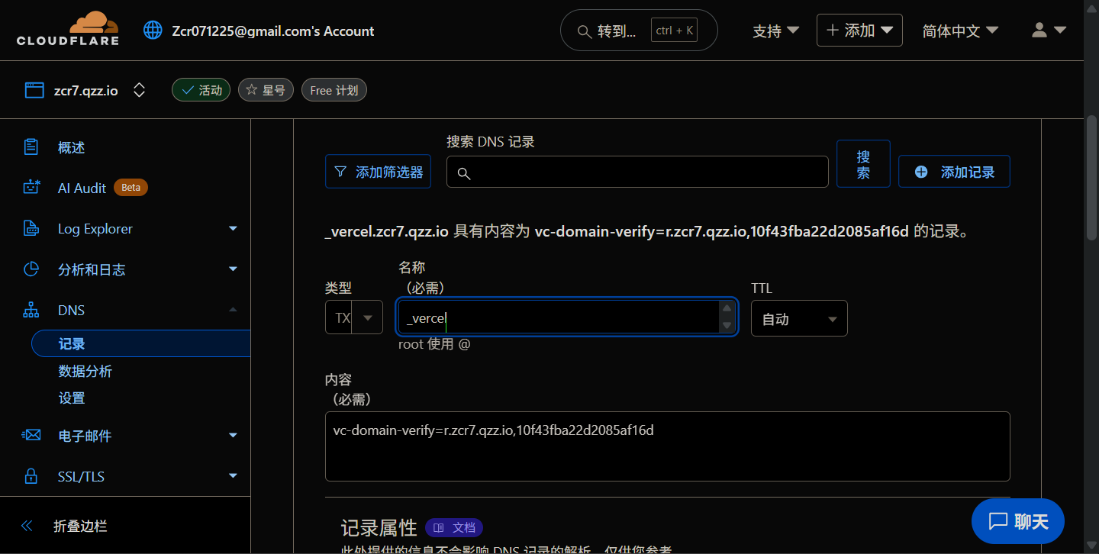The height and width of the screenshot is (554, 1099).
Task: Open 数据分析 under DNS
Action: pyautogui.click(x=85, y=371)
